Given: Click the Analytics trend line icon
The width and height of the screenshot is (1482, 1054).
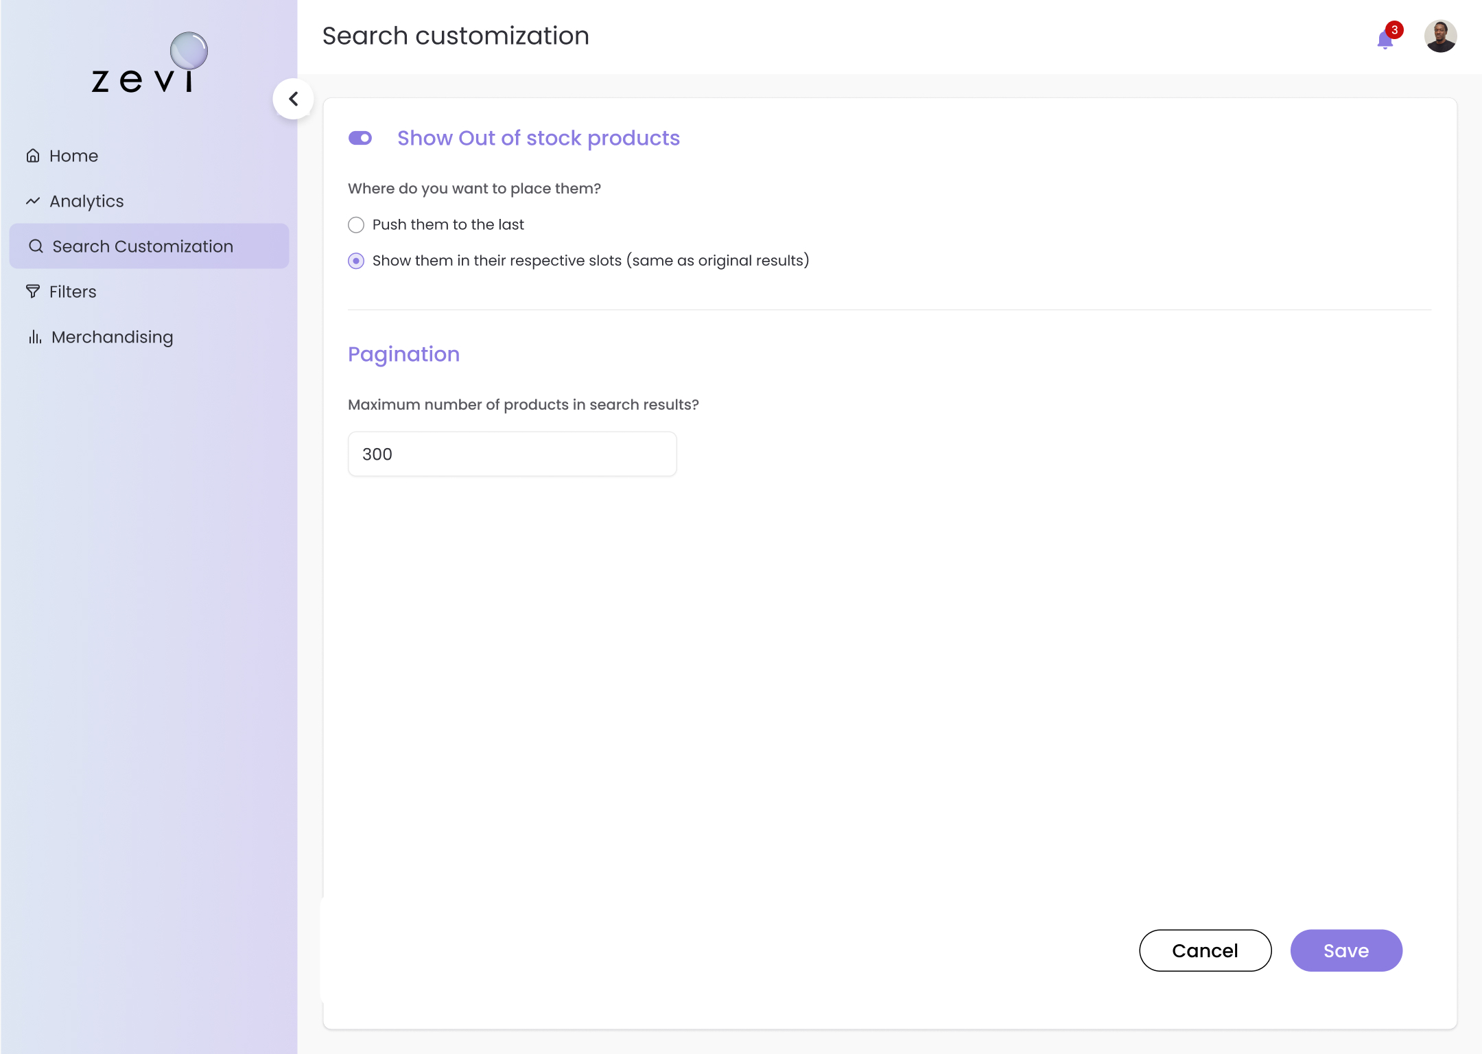Looking at the screenshot, I should click(x=33, y=201).
